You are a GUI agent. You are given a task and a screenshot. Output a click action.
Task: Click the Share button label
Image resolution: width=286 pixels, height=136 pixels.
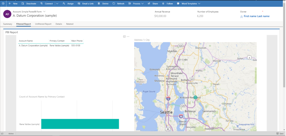click(x=155, y=4)
